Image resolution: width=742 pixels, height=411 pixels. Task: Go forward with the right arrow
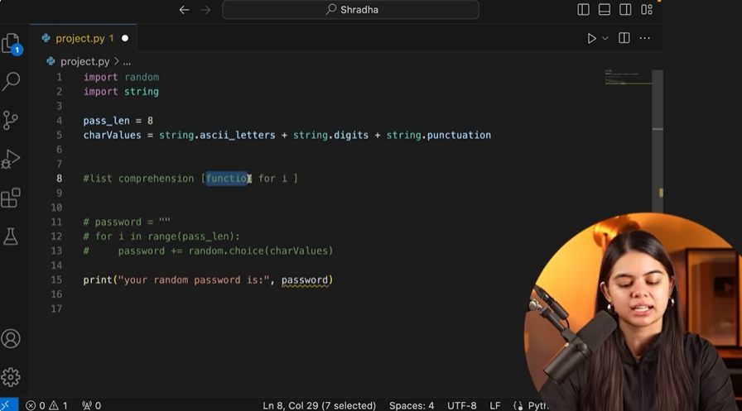click(205, 9)
